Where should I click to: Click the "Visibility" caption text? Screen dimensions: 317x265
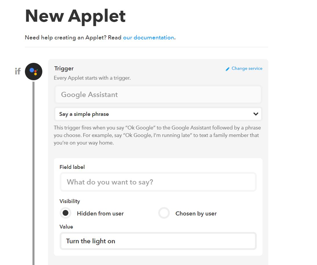pos(70,201)
